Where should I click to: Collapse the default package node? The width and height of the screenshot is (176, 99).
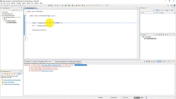pyautogui.click(x=4, y=21)
